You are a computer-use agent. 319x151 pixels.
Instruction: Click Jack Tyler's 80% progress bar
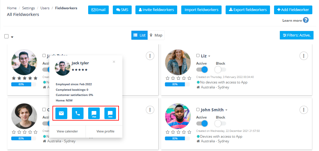click(x=23, y=84)
